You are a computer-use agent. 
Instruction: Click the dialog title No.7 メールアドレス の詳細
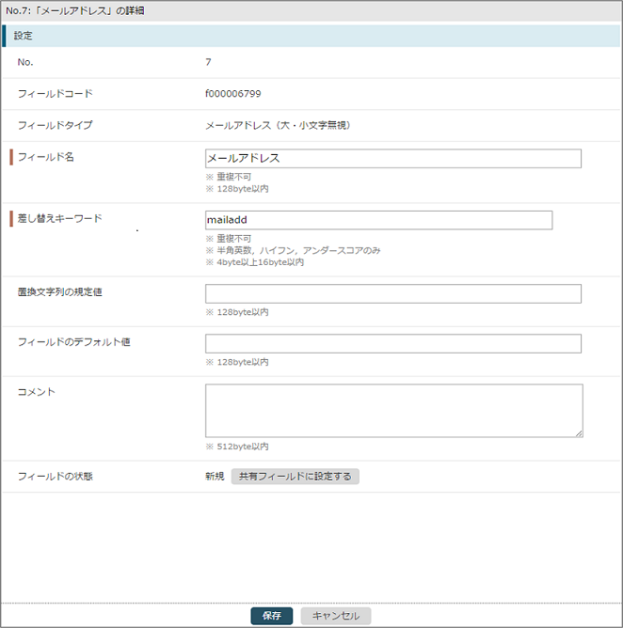(75, 11)
